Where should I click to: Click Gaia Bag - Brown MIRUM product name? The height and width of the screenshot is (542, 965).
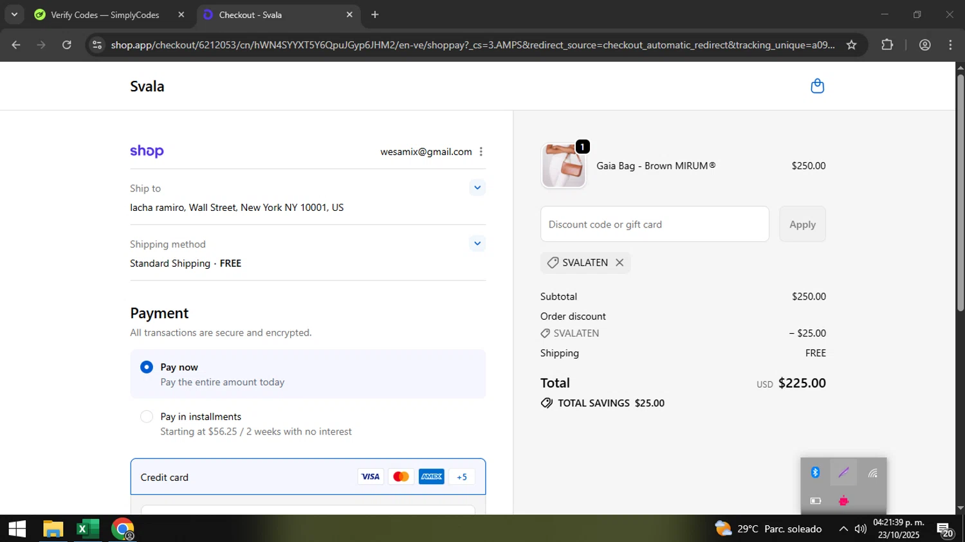pyautogui.click(x=656, y=166)
